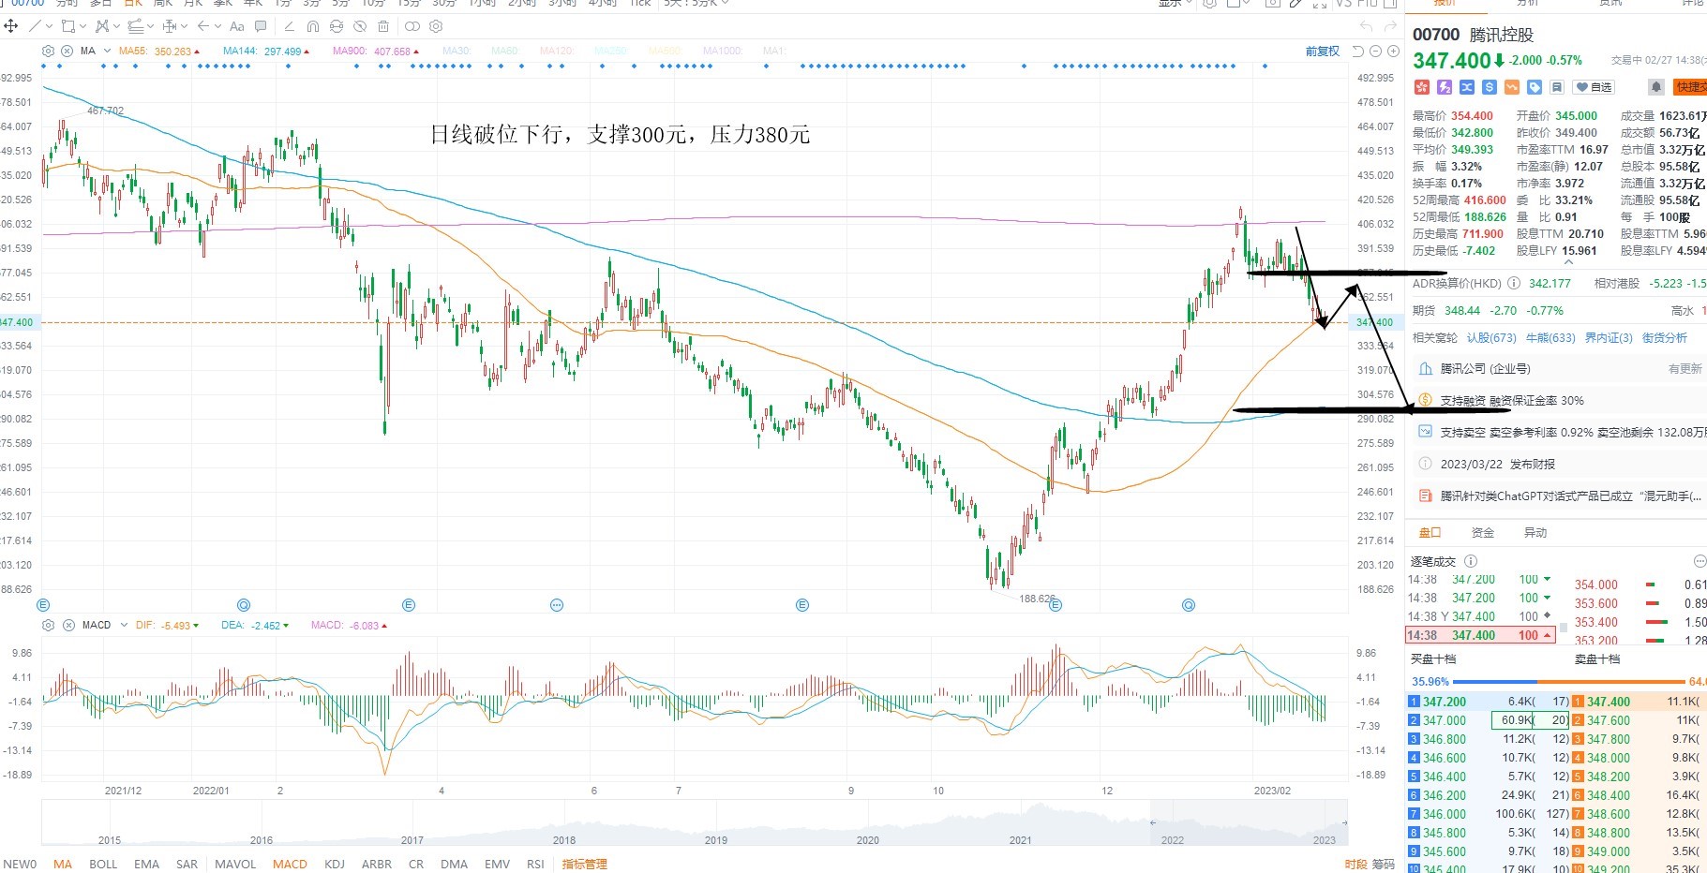
Task: Toggle 自选 watchlist heart button
Action: point(1594,87)
